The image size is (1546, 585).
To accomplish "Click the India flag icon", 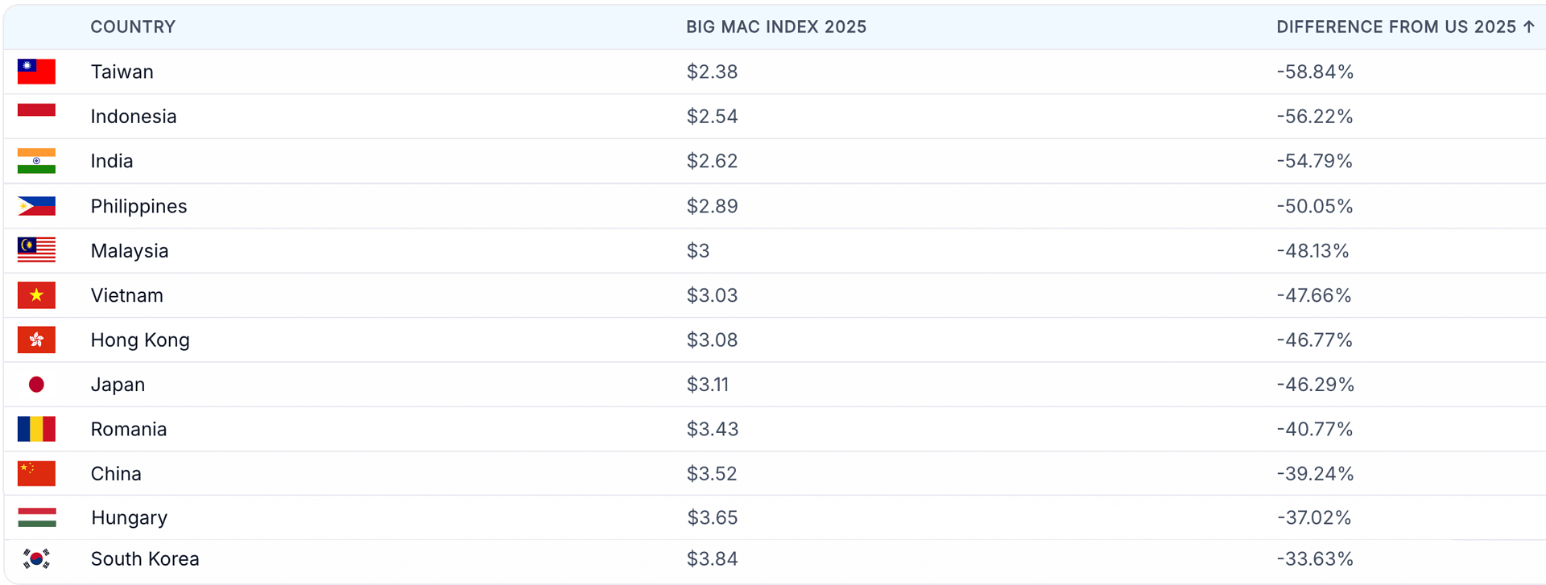I will point(36,161).
